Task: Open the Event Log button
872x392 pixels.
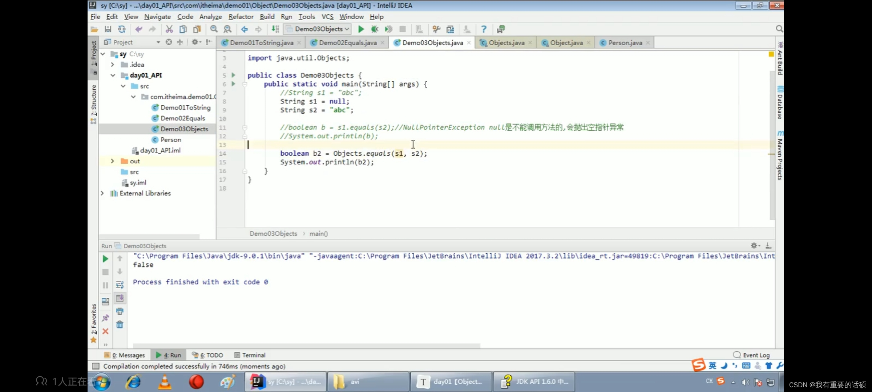Action: pos(751,355)
